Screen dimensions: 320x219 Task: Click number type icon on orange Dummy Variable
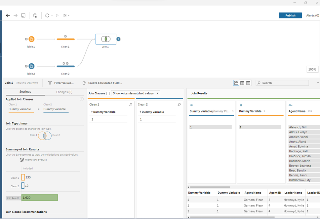pyautogui.click(x=241, y=105)
